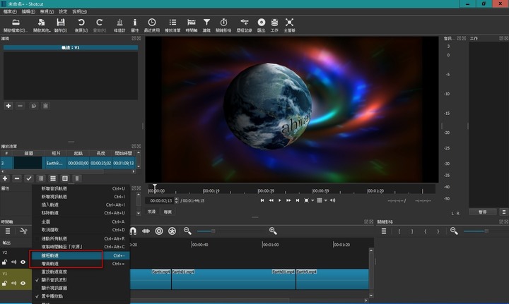Expand the player grid dropdown arrow
509x304 pixels.
click(x=326, y=200)
